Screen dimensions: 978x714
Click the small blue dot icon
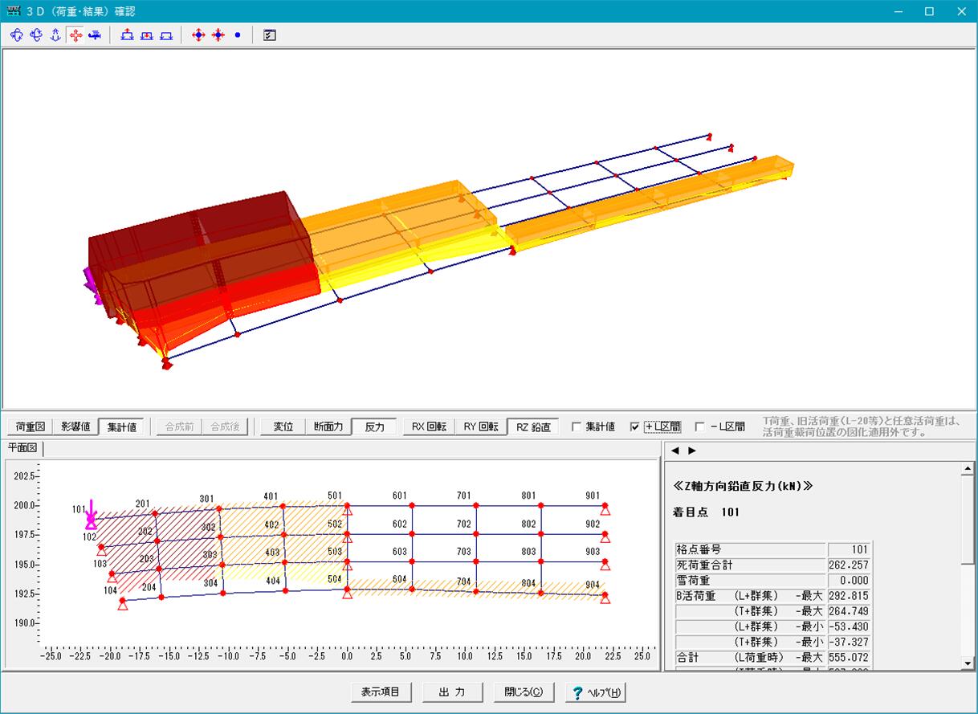[237, 35]
